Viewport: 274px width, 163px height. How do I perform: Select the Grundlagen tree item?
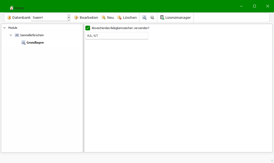pyautogui.click(x=35, y=43)
